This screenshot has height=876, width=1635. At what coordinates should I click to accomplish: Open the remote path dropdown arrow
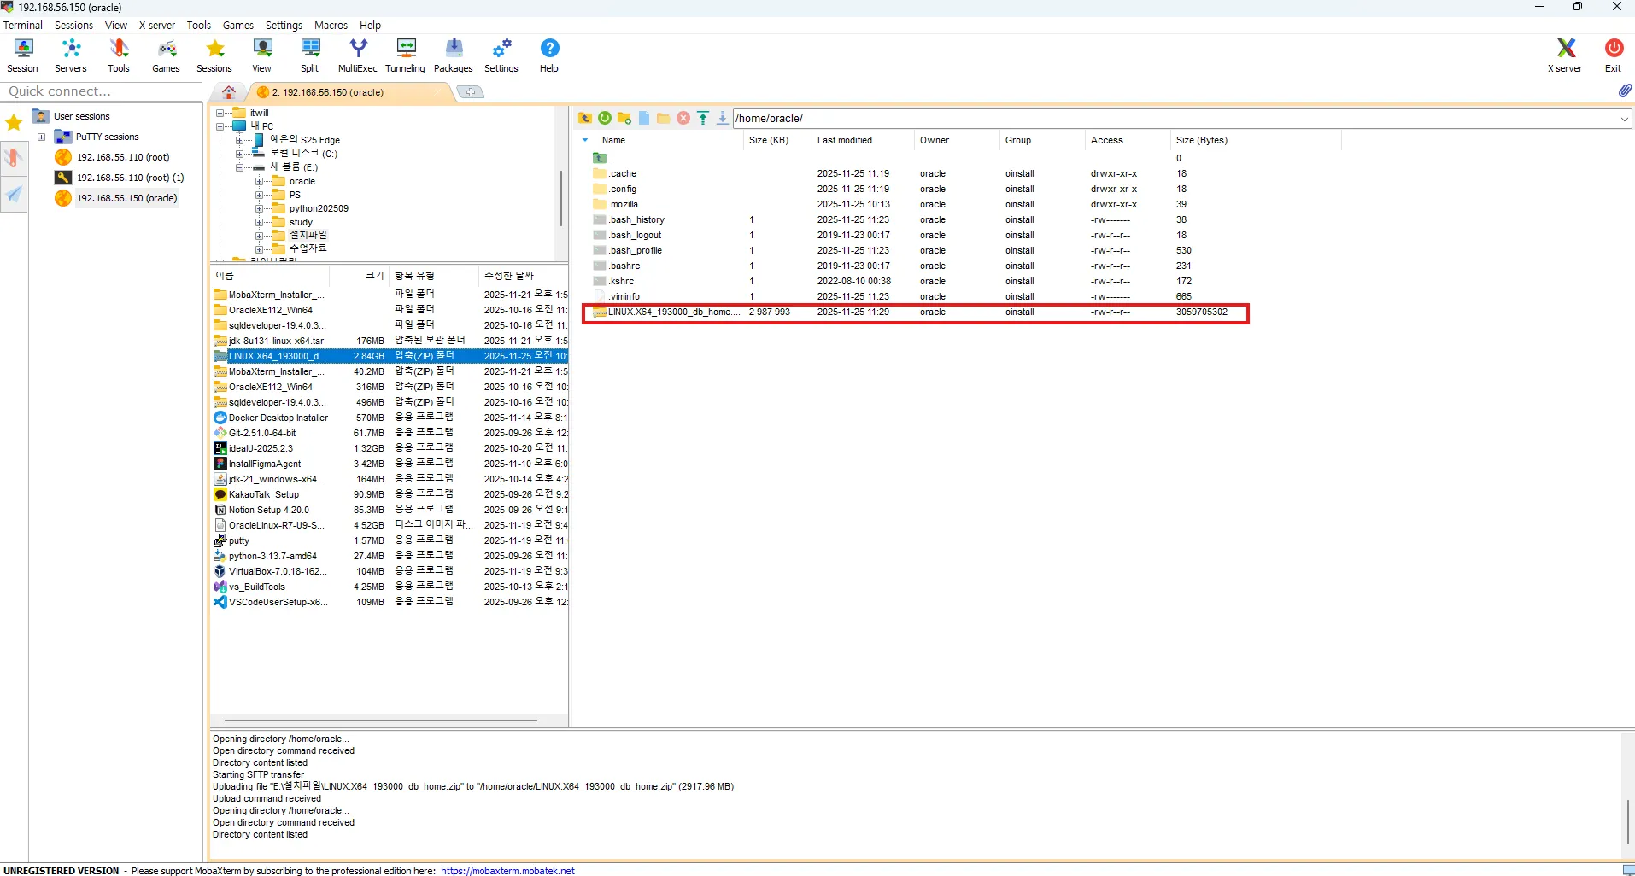click(x=1624, y=119)
